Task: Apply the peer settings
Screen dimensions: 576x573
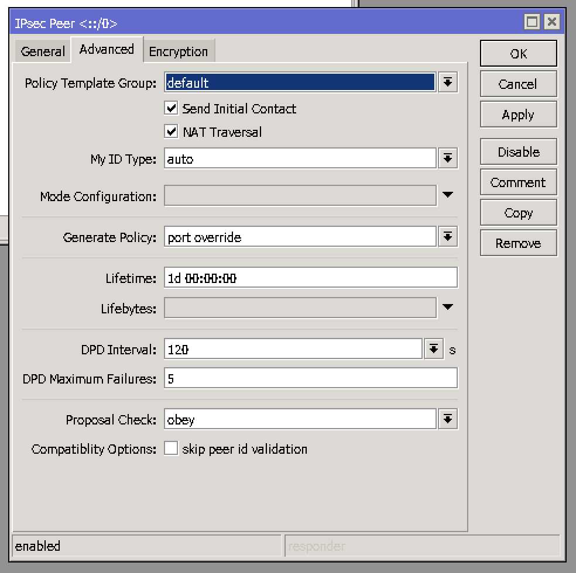Action: [x=518, y=115]
